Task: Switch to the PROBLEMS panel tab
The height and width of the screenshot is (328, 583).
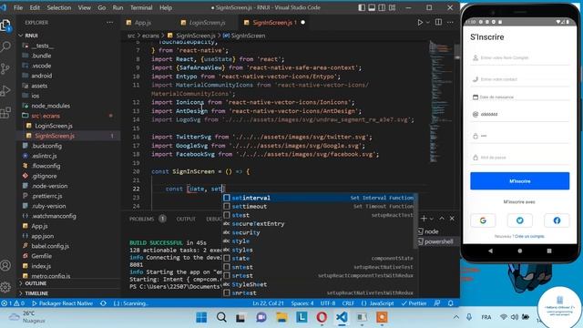Action: [142, 219]
